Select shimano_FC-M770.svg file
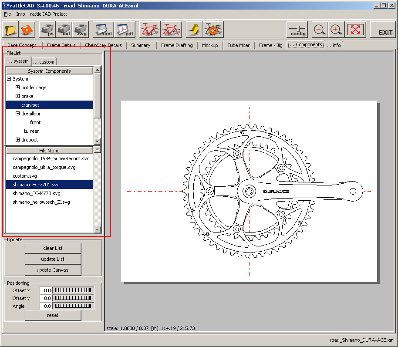This screenshot has width=398, height=347. click(x=50, y=193)
